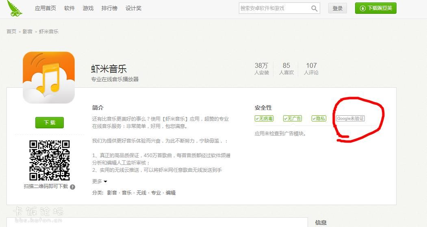Screen dimensions: 427x227
Task: Click the 虾米音乐 app title
Action: [109, 69]
